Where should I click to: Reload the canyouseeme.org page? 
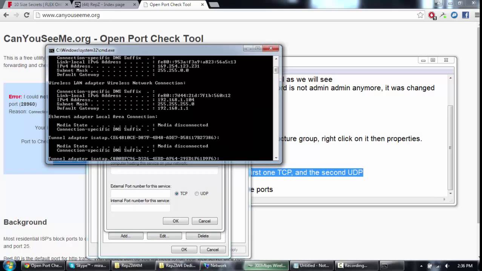pyautogui.click(x=26, y=15)
